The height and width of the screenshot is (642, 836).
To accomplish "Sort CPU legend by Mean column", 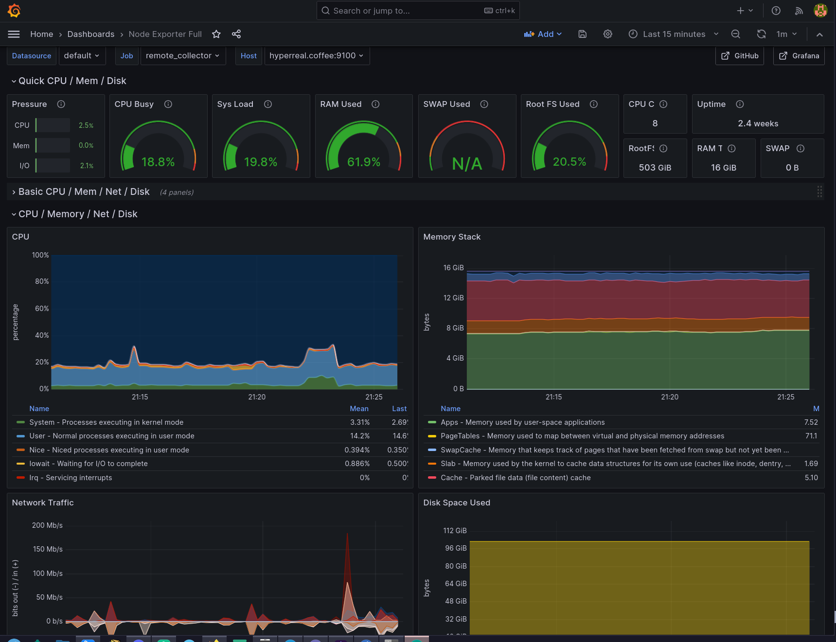I will (x=359, y=409).
